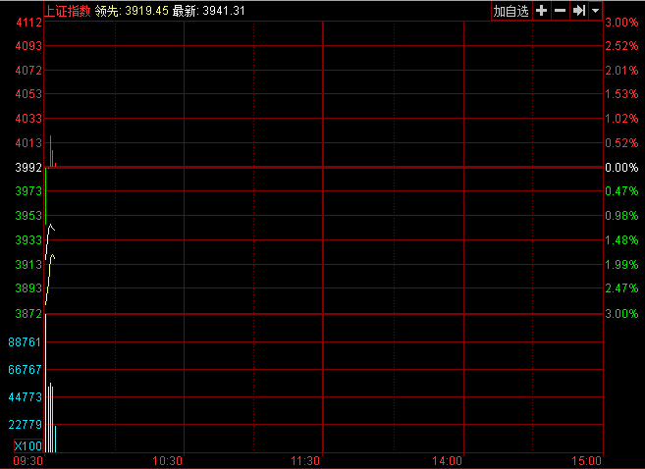This screenshot has height=469, width=645.
Task: Click the 领先 value 3919.45
Action: (146, 11)
